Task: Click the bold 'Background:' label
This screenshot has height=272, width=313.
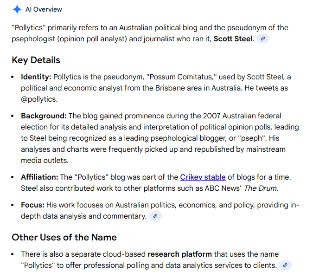Action: tap(44, 116)
